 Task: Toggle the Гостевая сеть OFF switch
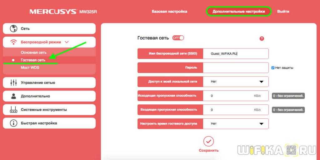178,38
